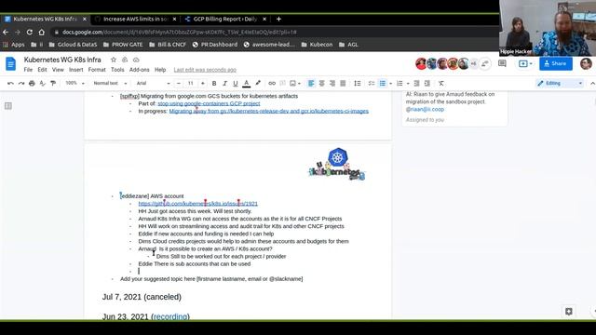Screen dimensions: 596x335
Task: Insert a link with chain icon
Action: 272,83
